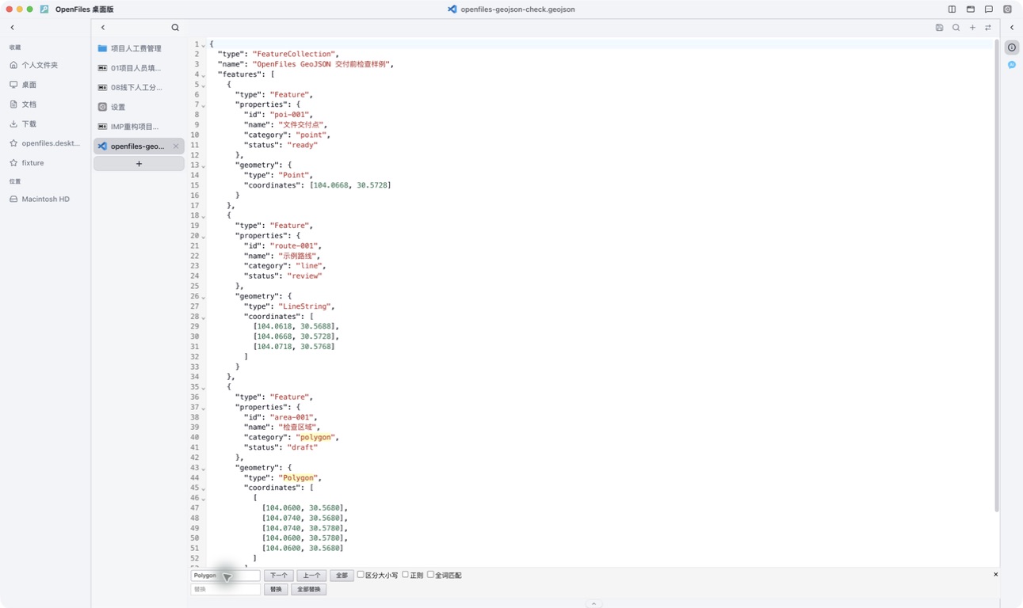
Task: Click the "poi-001" id value
Action: (290, 115)
